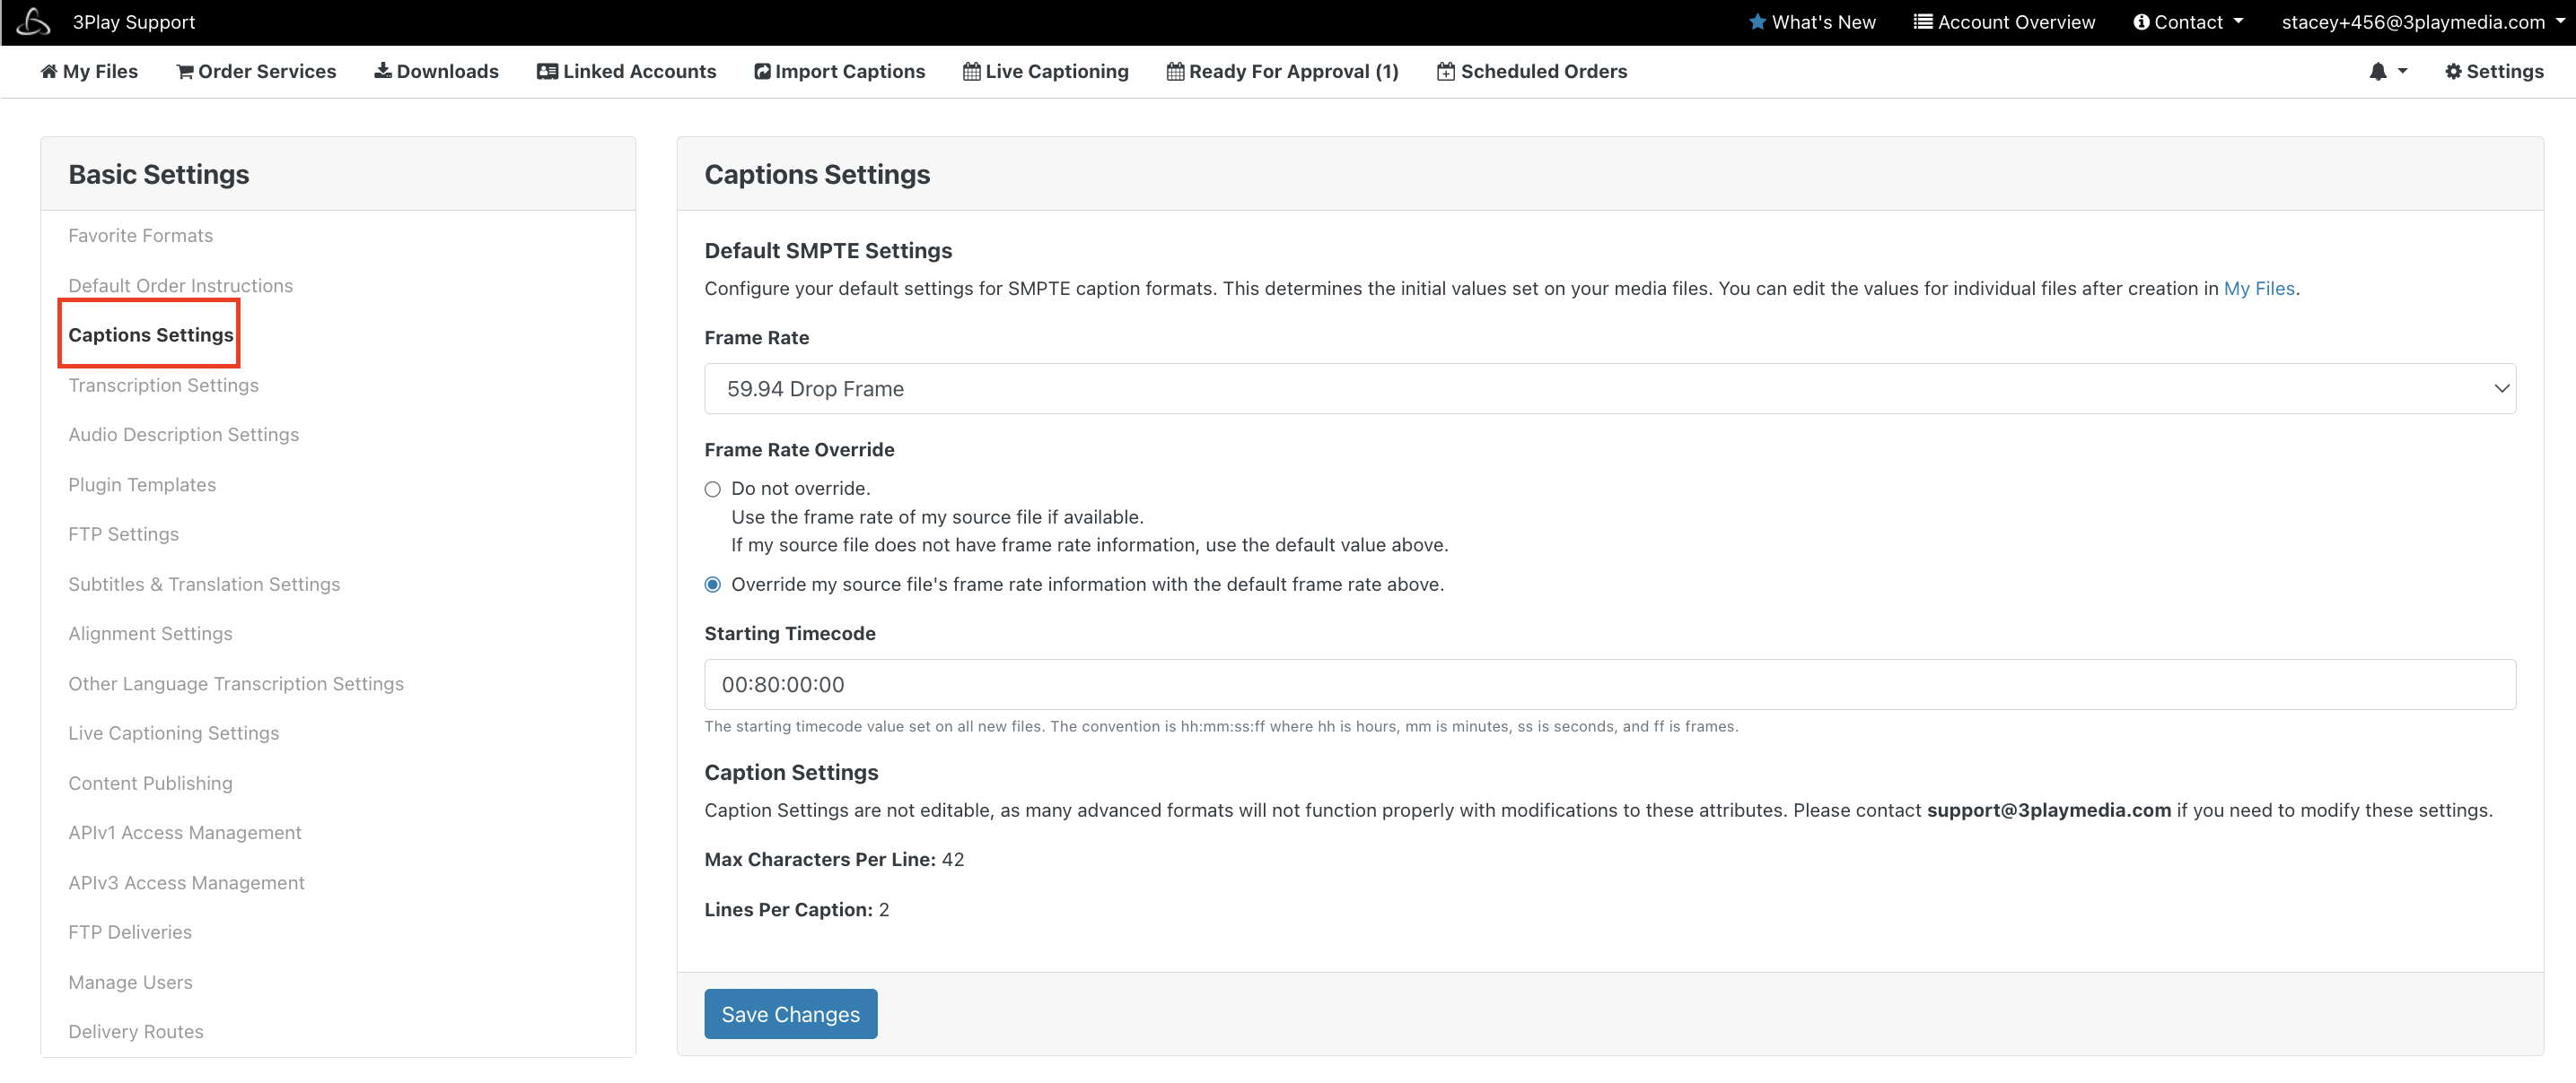The image size is (2576, 1083).
Task: Open APIv1 Access Management
Action: pyautogui.click(x=184, y=832)
